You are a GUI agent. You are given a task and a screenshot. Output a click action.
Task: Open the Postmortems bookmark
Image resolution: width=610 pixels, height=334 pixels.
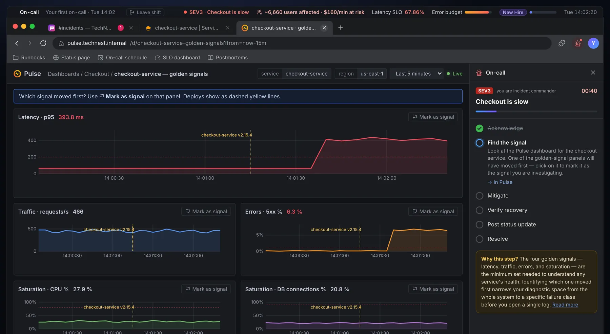pos(228,58)
